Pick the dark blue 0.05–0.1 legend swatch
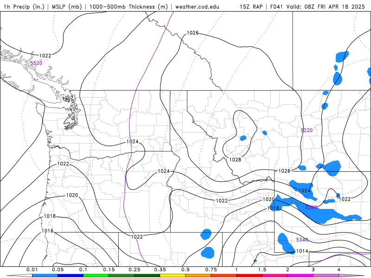The image size is (371, 278). (x=70, y=275)
